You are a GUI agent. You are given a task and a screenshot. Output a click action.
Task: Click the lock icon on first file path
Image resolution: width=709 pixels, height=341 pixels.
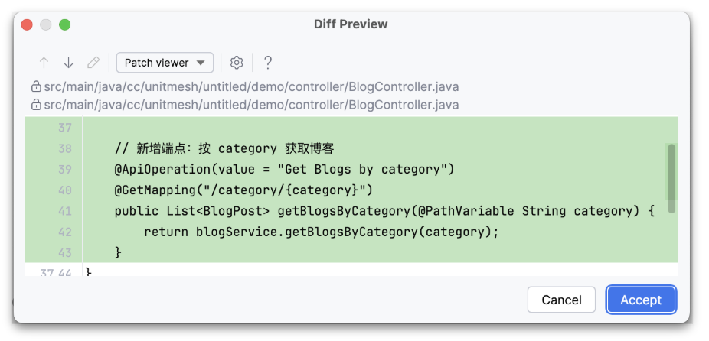[35, 87]
